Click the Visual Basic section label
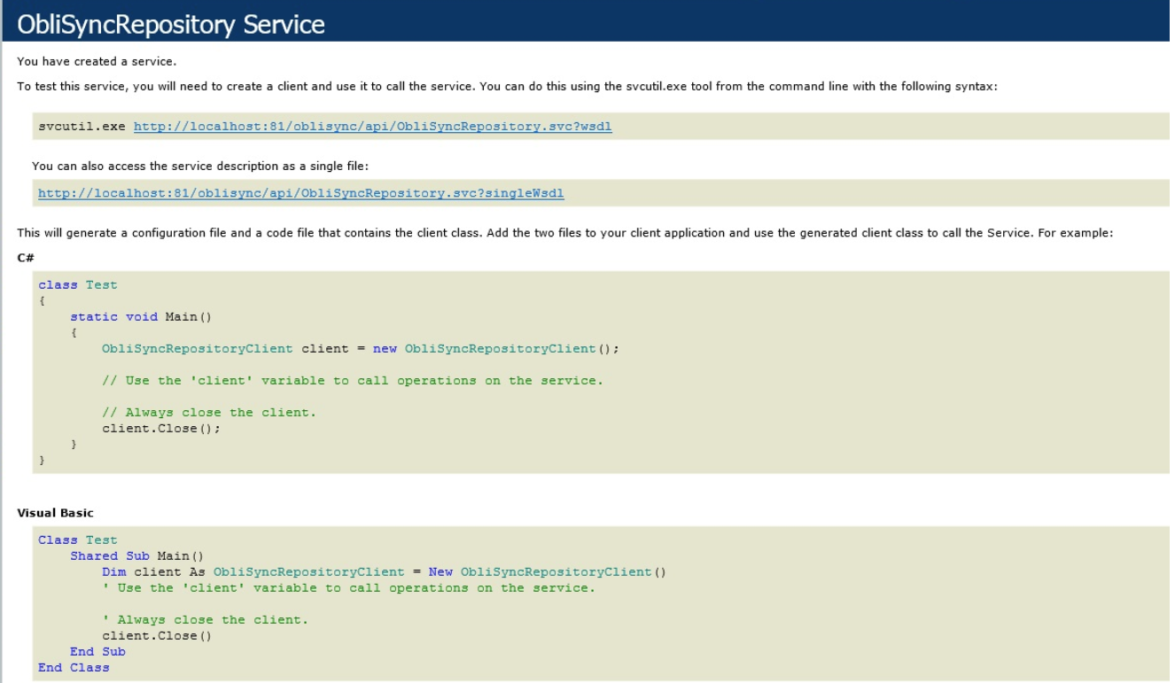1175x683 pixels. [x=55, y=513]
